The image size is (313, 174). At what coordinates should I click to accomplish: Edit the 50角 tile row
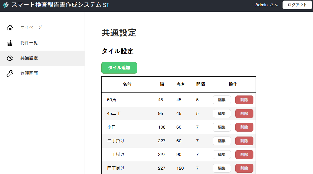coord(222,100)
